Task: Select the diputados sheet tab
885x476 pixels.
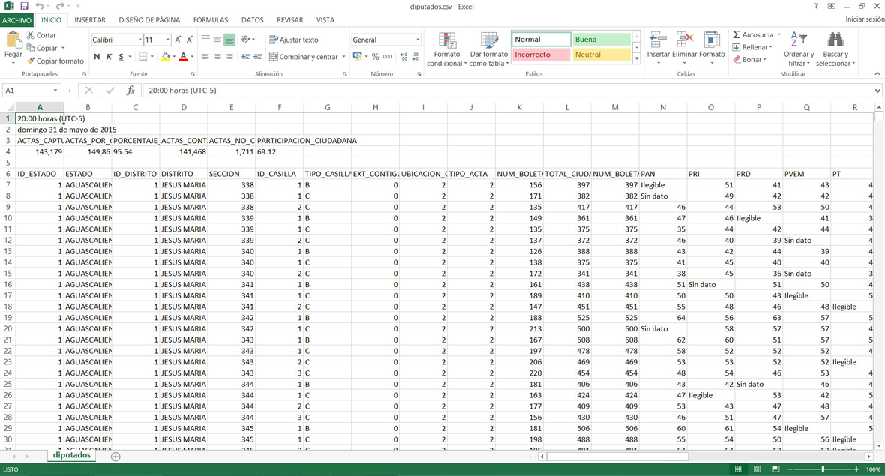Action: 72,455
